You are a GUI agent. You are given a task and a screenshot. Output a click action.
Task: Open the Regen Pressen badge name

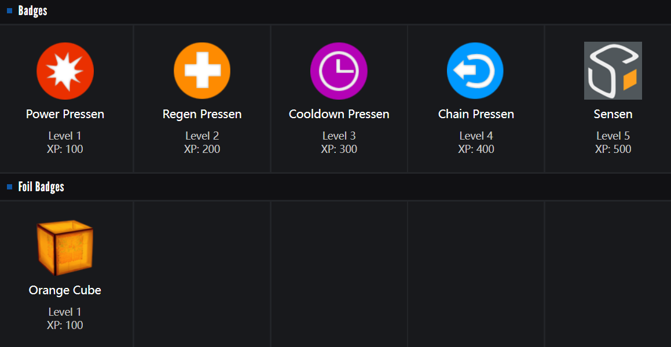[x=202, y=114]
